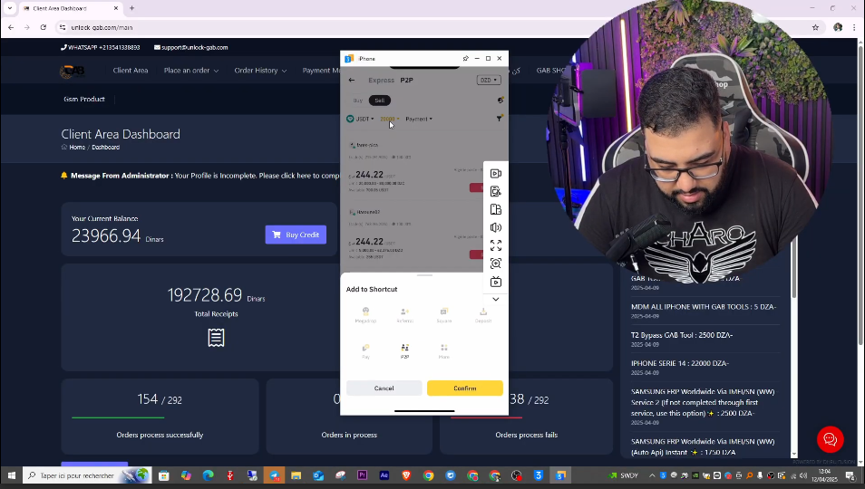Click 'IPHONE SERIE 14 : 22000 DZA-' news item
865x489 pixels.
pyautogui.click(x=680, y=363)
